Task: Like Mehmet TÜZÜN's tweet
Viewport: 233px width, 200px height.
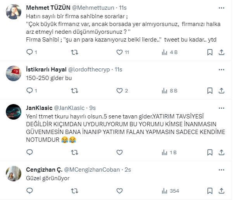Action: click(120, 52)
